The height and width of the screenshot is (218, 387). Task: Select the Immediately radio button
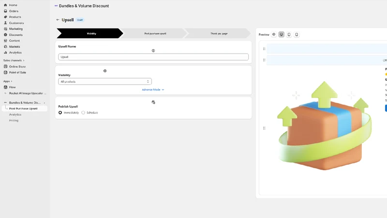coord(60,113)
